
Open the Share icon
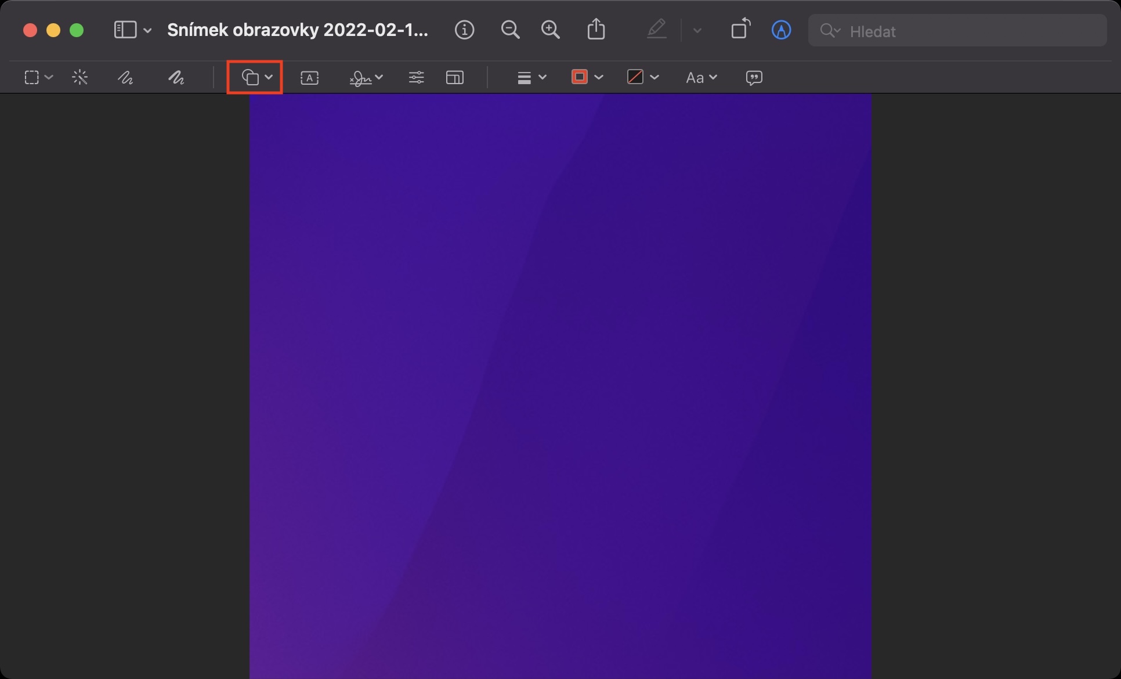(x=596, y=30)
